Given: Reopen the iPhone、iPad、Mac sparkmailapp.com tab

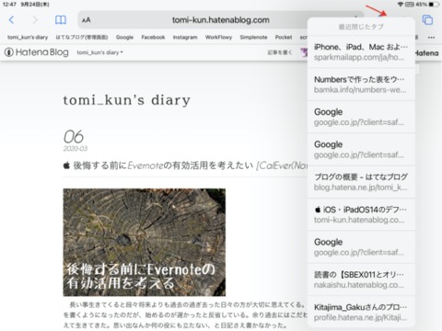Looking at the screenshot, I should (361, 51).
